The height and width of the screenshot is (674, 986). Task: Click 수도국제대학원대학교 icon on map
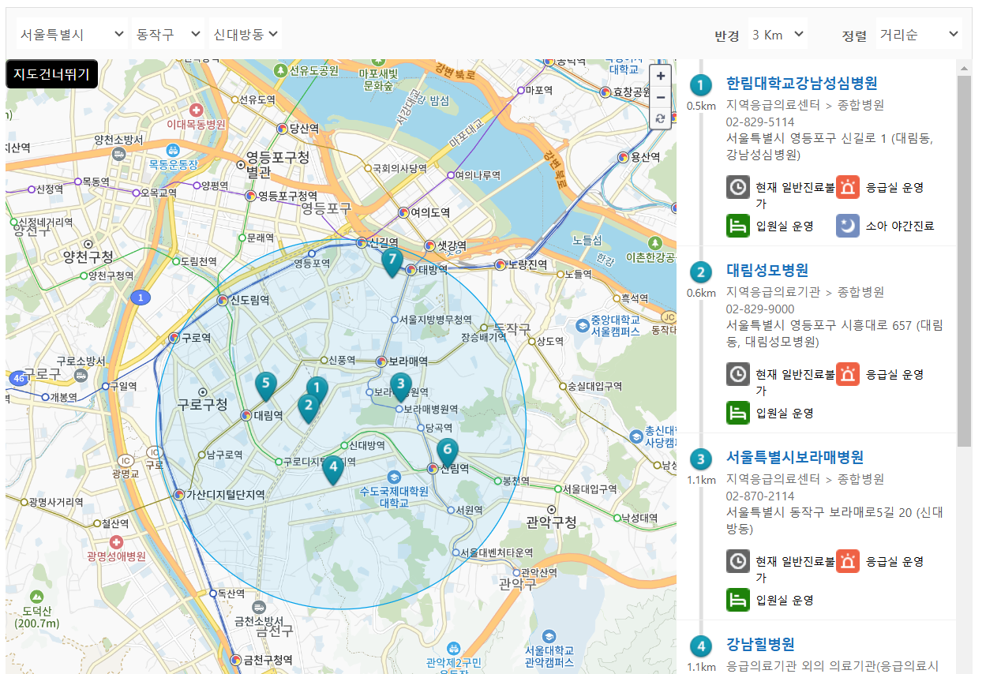[394, 477]
